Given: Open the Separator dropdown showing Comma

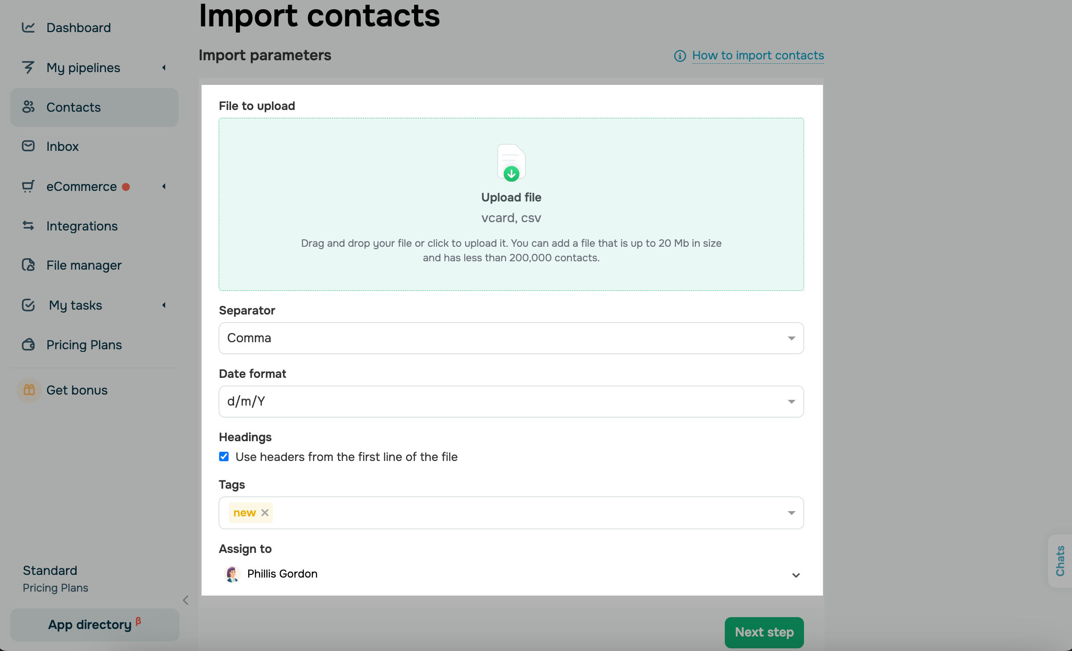Looking at the screenshot, I should [x=511, y=338].
